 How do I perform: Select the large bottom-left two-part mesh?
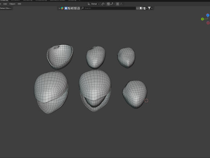pos(51,92)
